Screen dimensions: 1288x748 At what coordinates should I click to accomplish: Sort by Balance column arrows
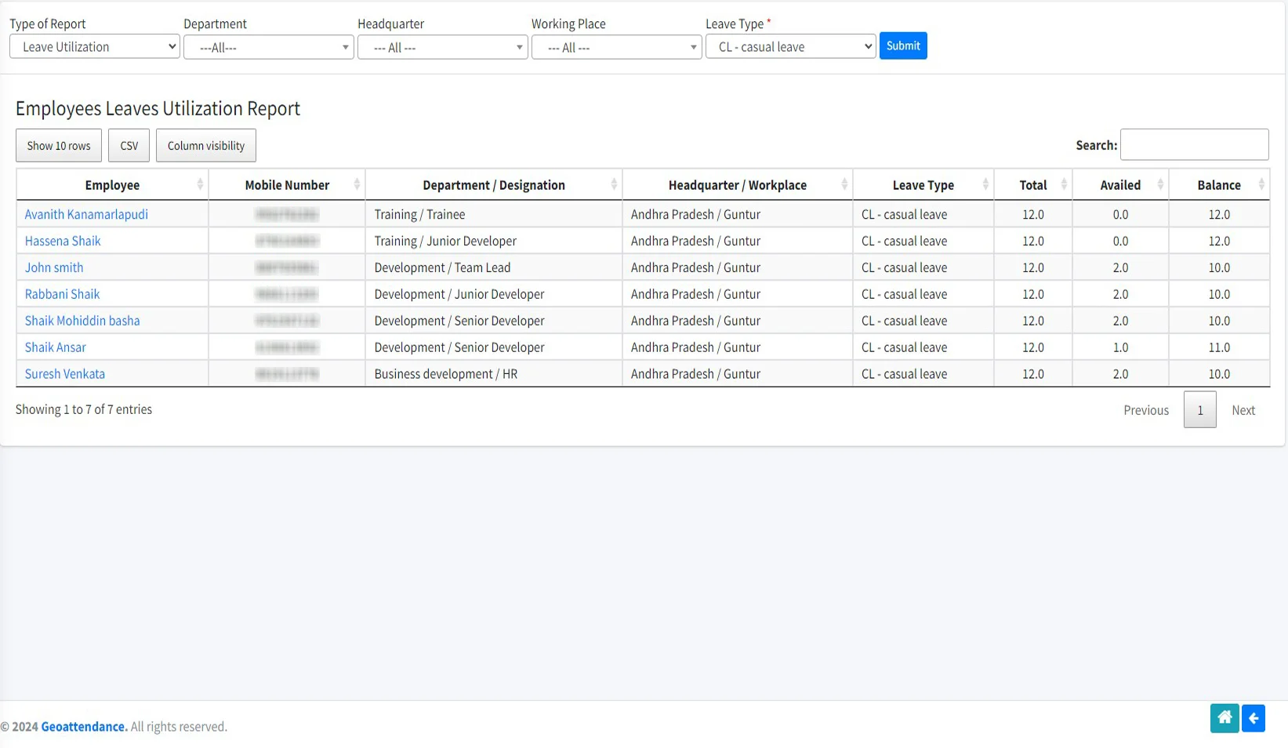1261,185
